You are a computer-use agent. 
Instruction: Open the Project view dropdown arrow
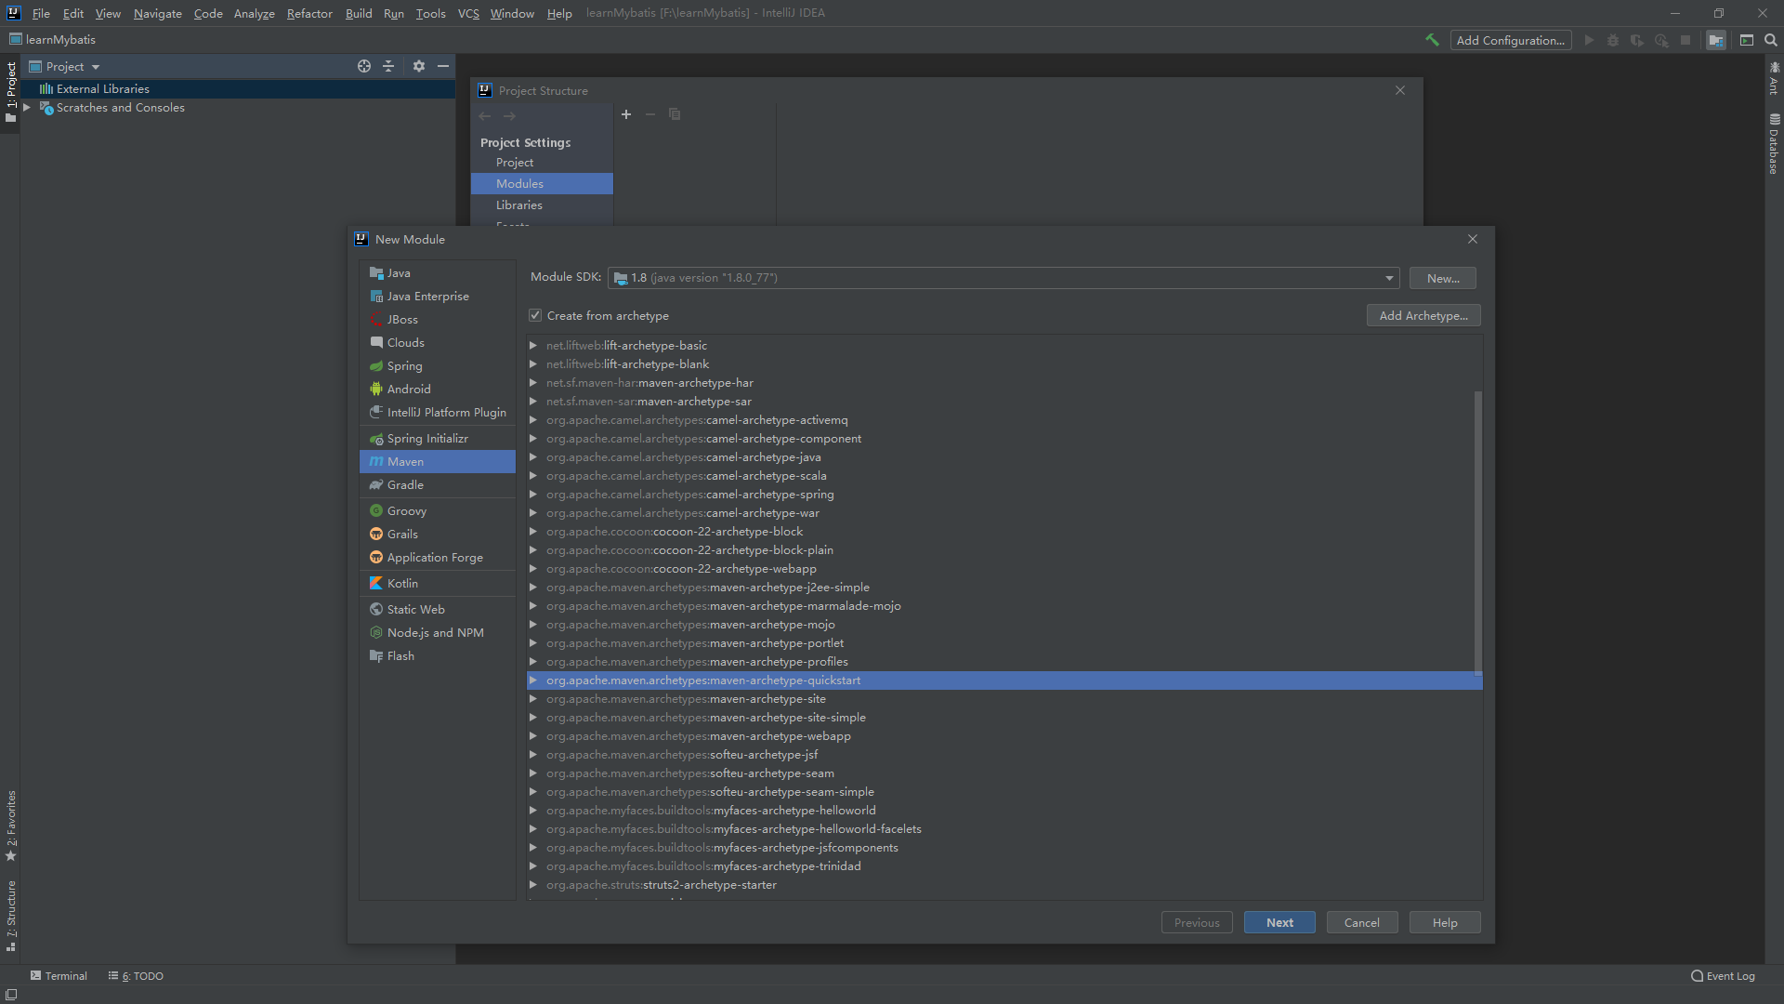coord(96,67)
